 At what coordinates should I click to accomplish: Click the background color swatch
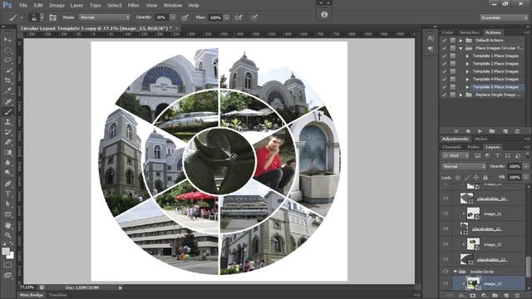[x=11, y=256]
